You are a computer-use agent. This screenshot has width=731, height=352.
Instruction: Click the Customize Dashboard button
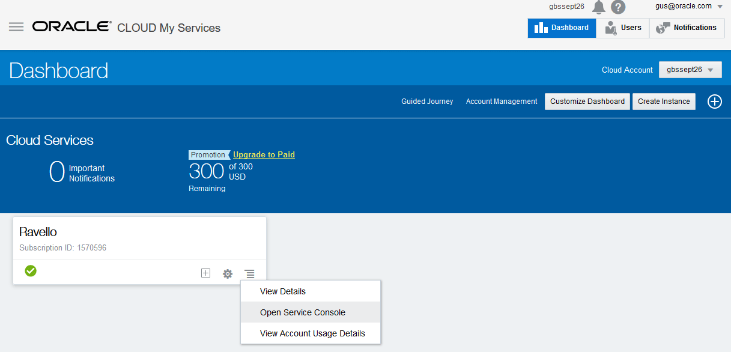587,102
